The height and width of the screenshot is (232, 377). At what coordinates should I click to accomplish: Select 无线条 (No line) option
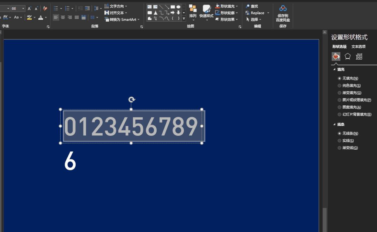pos(348,133)
